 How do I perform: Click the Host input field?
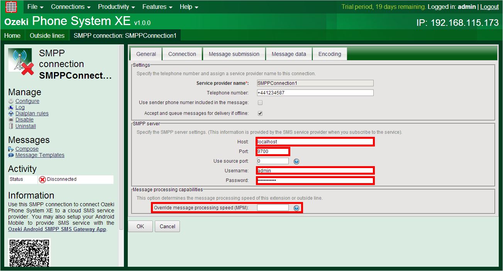(x=315, y=141)
